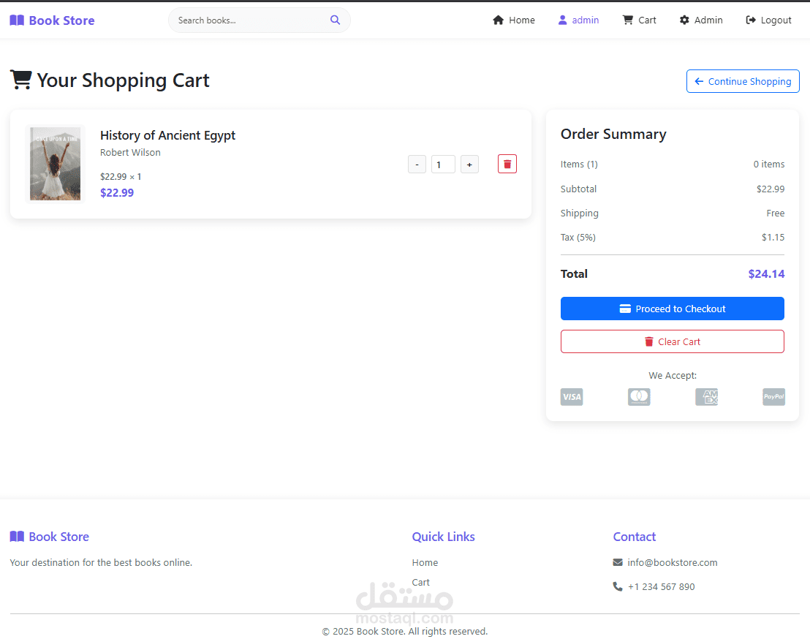The image size is (810, 639).
Task: Click the shopping cart heading icon
Action: click(21, 80)
